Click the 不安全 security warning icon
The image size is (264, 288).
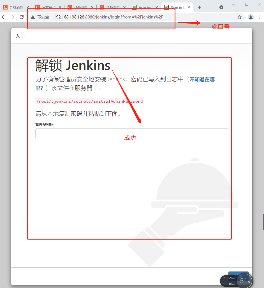tap(33, 17)
